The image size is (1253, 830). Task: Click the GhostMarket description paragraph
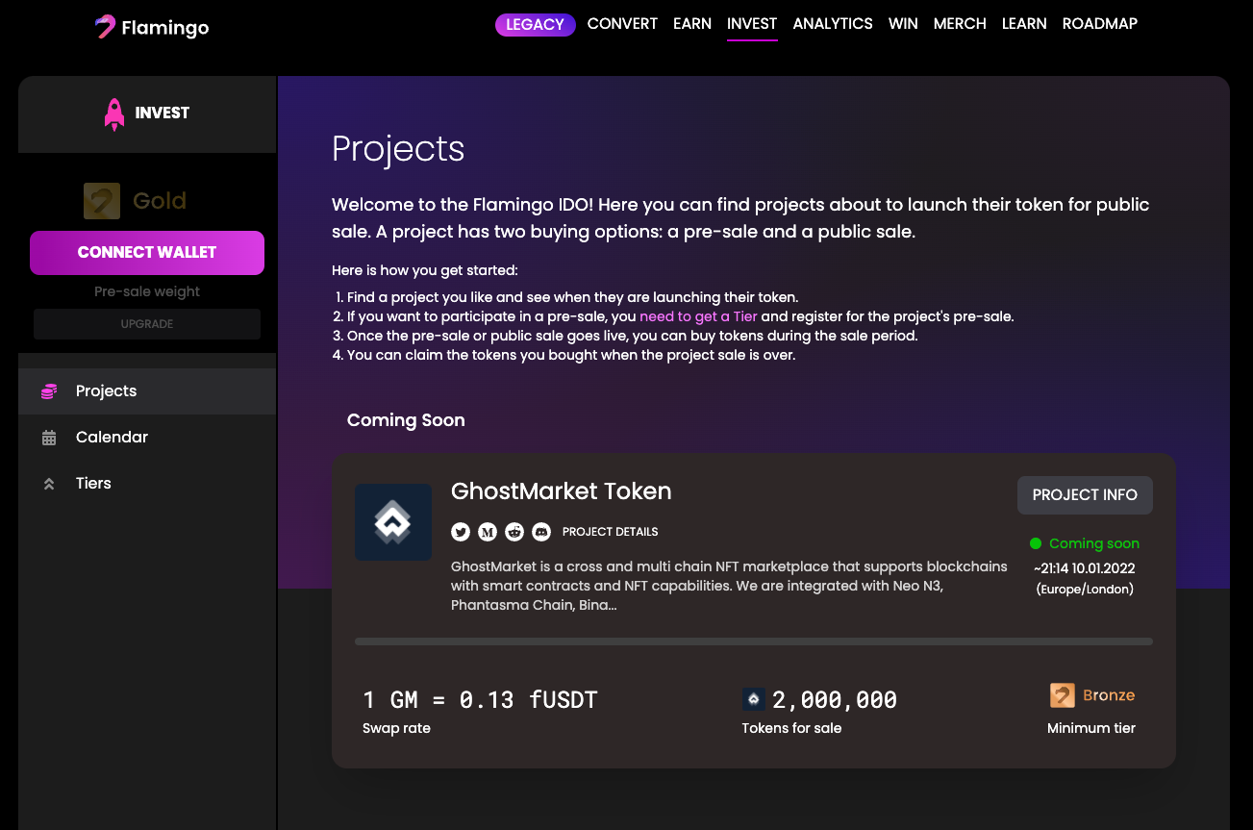[x=729, y=586]
